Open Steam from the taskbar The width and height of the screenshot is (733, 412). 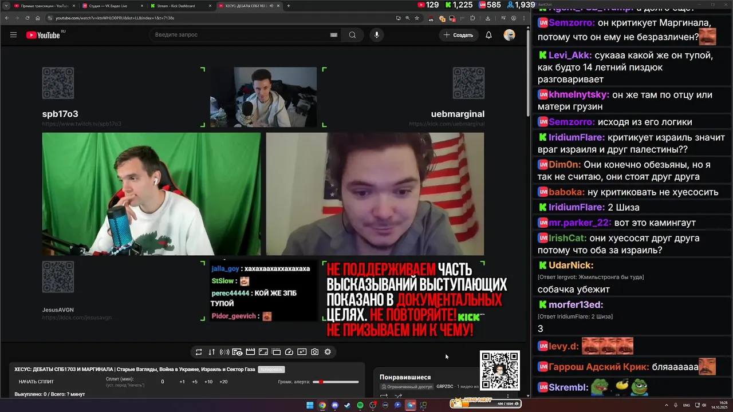(347, 405)
